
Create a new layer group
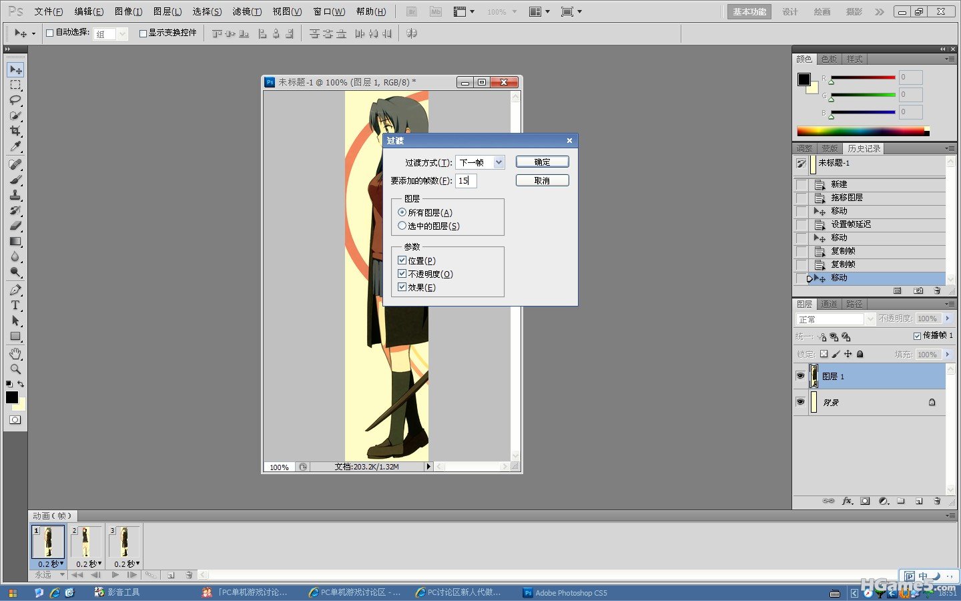[901, 501]
